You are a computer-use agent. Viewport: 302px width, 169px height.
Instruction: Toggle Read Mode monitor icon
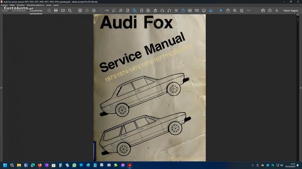(x=203, y=10)
